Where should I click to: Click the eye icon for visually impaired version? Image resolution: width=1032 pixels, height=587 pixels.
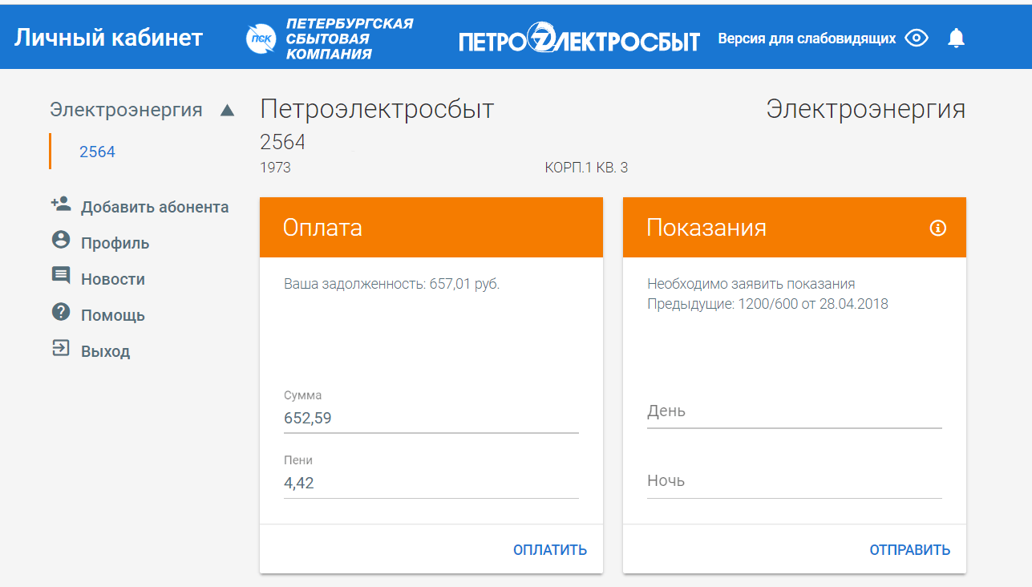point(917,38)
